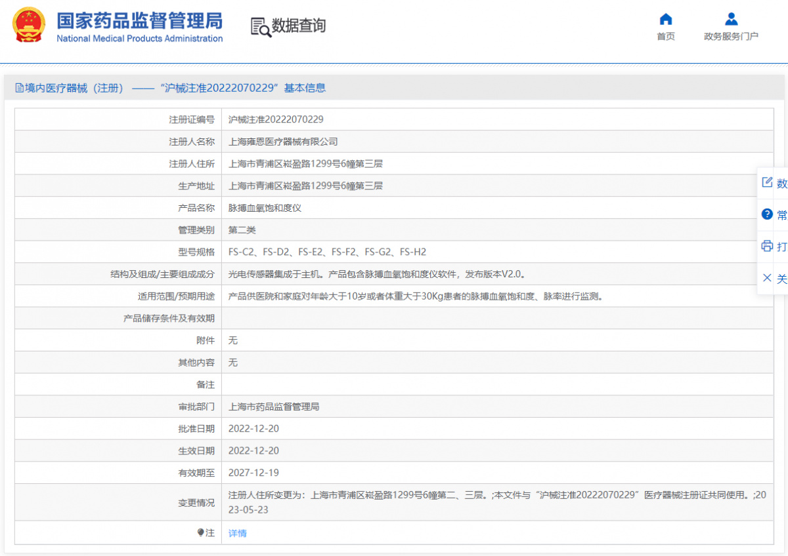Open the 详情 link in the 备注 row
The image size is (788, 556).
236,533
